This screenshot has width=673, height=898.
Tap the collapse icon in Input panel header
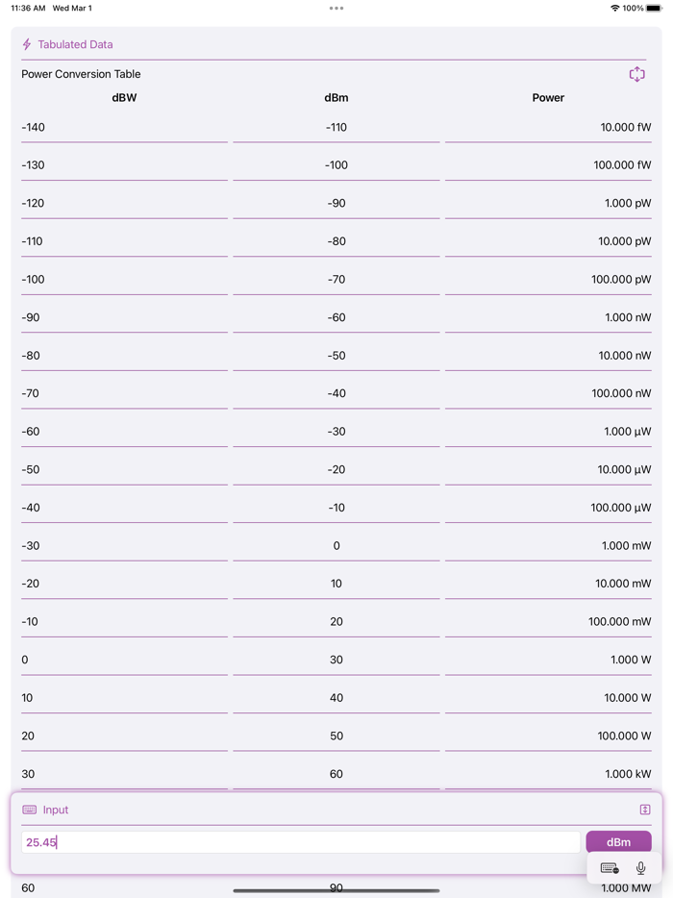(645, 810)
